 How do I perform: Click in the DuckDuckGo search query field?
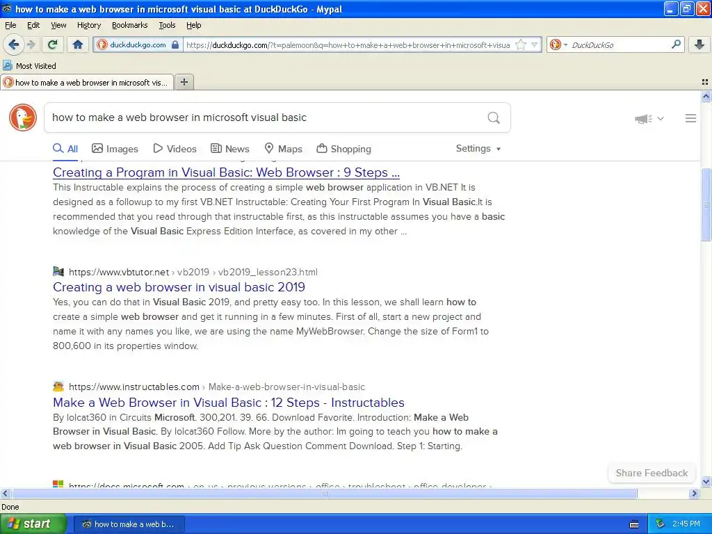(266, 118)
